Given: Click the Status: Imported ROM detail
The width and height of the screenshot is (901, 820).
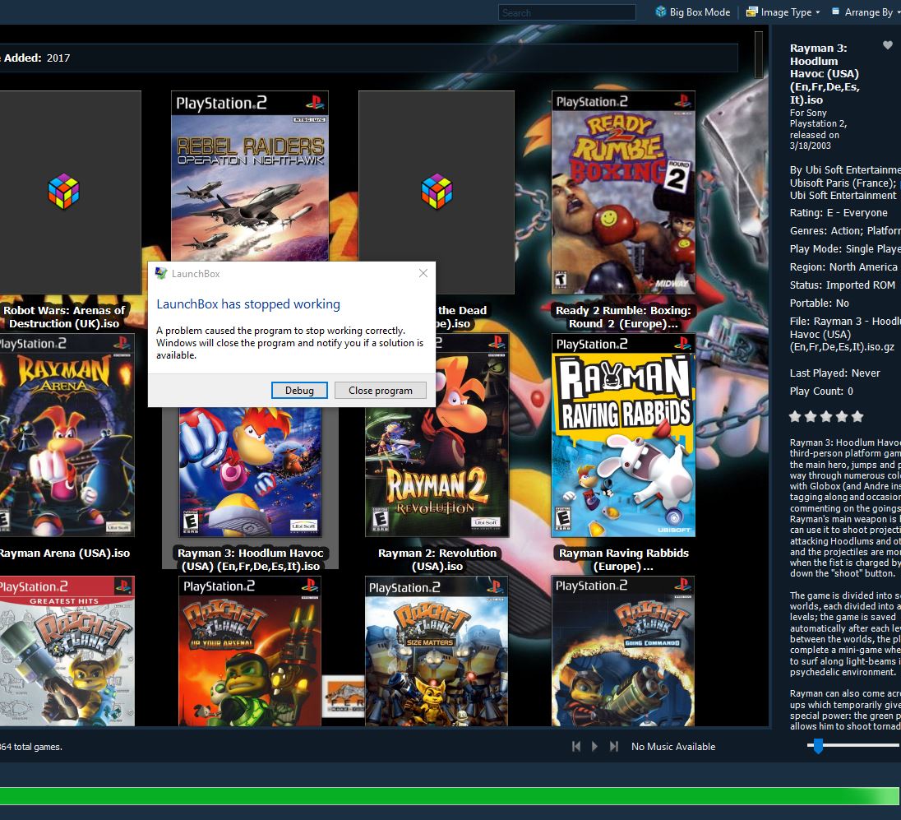Looking at the screenshot, I should (843, 285).
